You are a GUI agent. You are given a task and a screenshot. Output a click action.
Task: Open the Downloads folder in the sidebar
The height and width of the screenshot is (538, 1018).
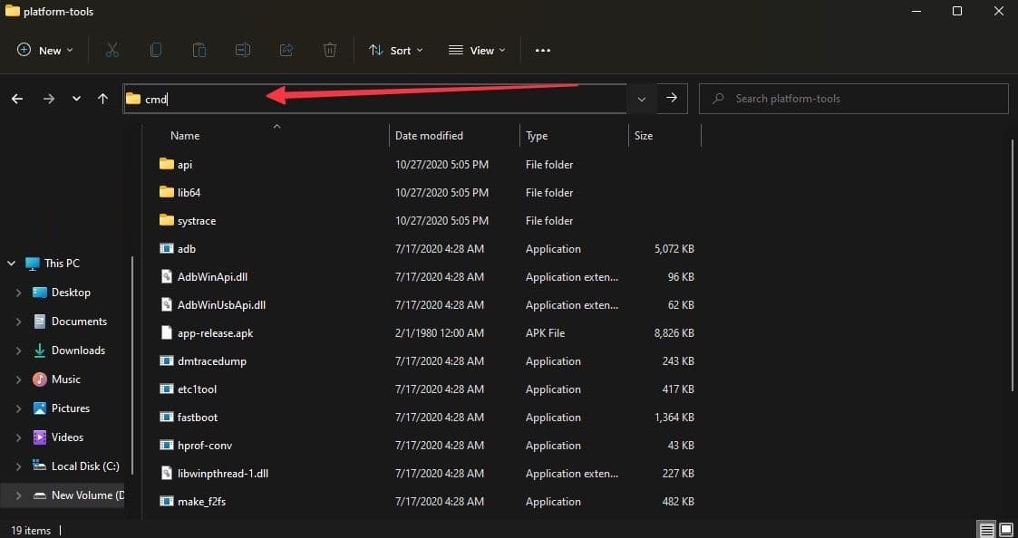click(80, 350)
